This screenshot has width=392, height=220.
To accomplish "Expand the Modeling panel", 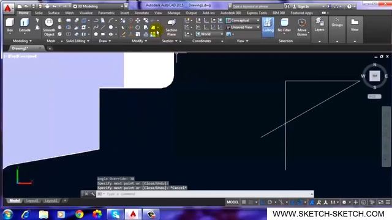I will coord(22,41).
